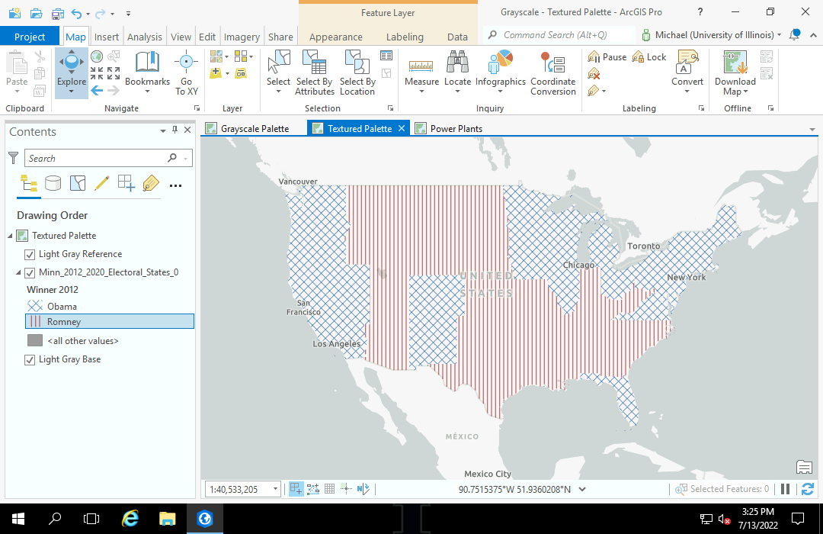Expand the Bookmarks dropdown

pyautogui.click(x=147, y=91)
